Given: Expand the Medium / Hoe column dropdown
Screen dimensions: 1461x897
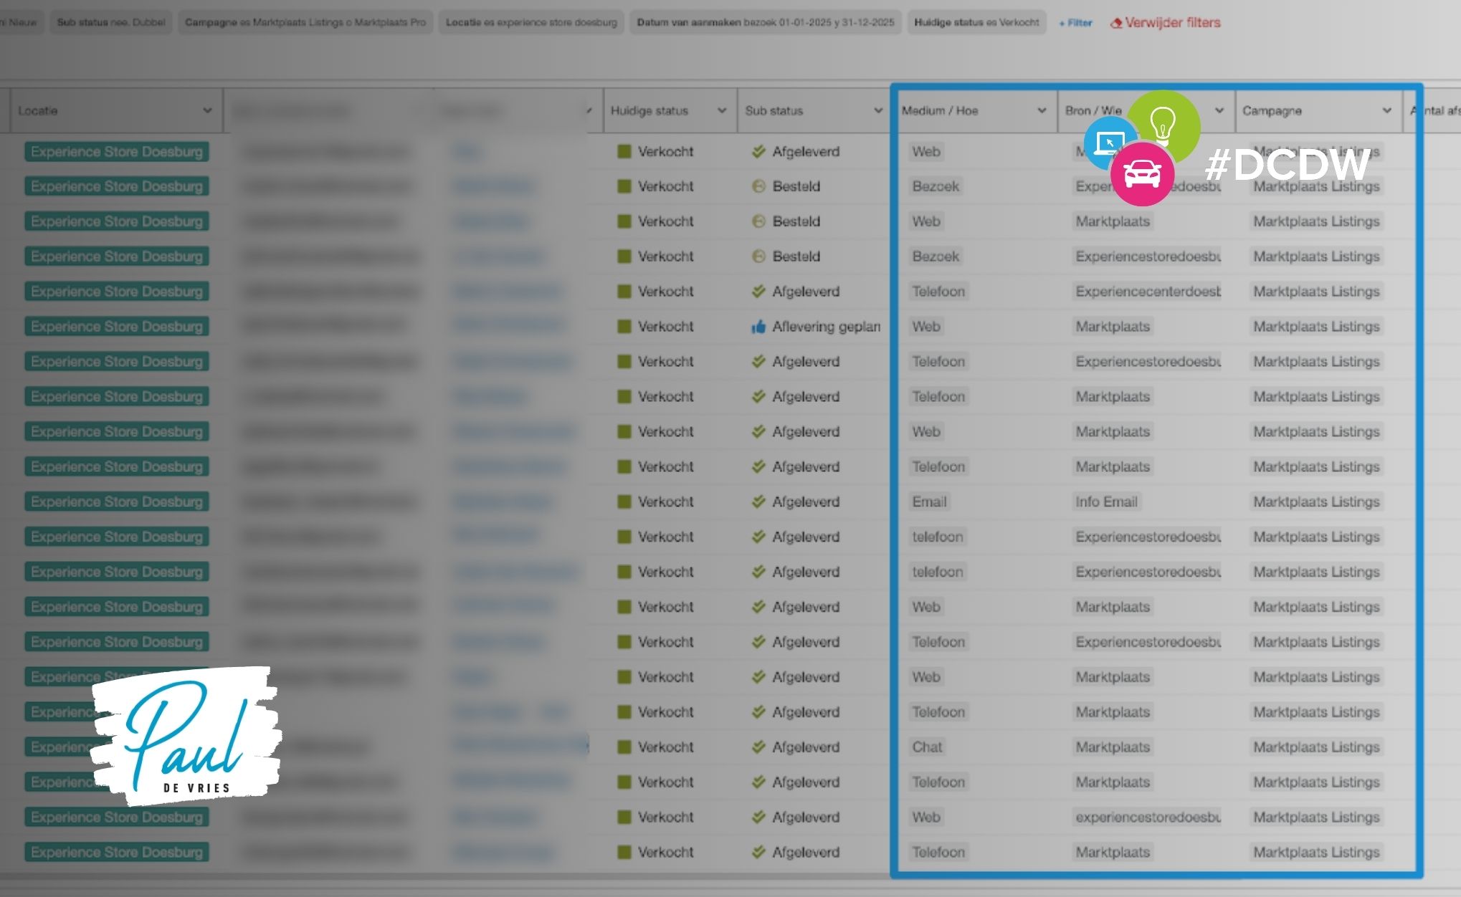Looking at the screenshot, I should (1041, 110).
